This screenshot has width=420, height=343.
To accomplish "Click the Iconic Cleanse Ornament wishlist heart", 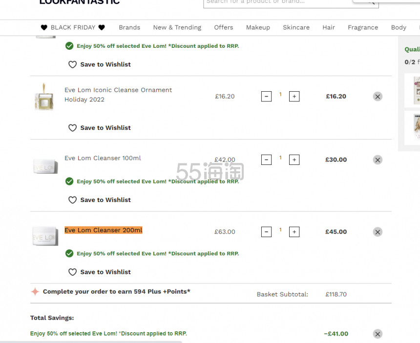I will pos(72,128).
